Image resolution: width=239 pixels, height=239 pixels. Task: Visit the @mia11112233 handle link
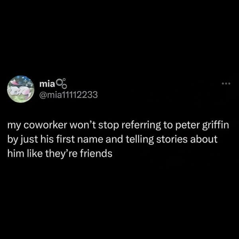click(x=69, y=95)
